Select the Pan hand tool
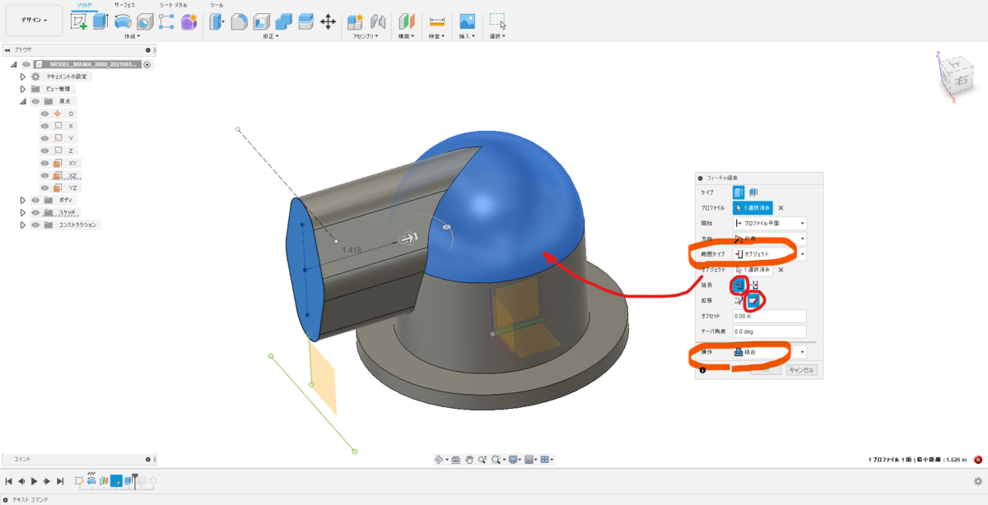 point(469,459)
